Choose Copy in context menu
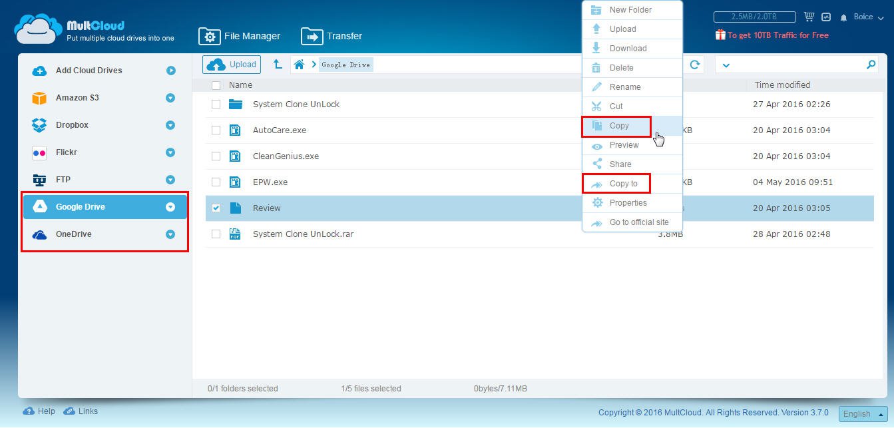 point(632,126)
